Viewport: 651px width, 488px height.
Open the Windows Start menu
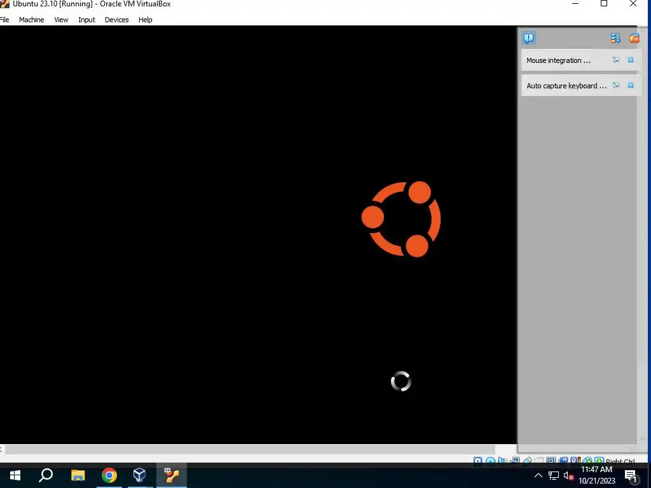(x=15, y=475)
